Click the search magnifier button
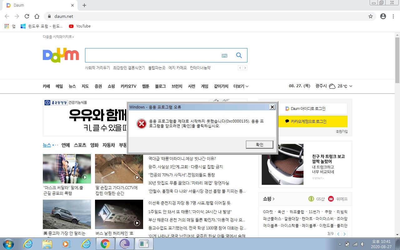This screenshot has height=250, width=400. tap(239, 55)
